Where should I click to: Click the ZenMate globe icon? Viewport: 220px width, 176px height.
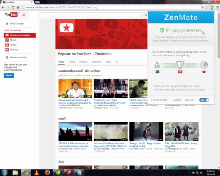[x=204, y=65]
